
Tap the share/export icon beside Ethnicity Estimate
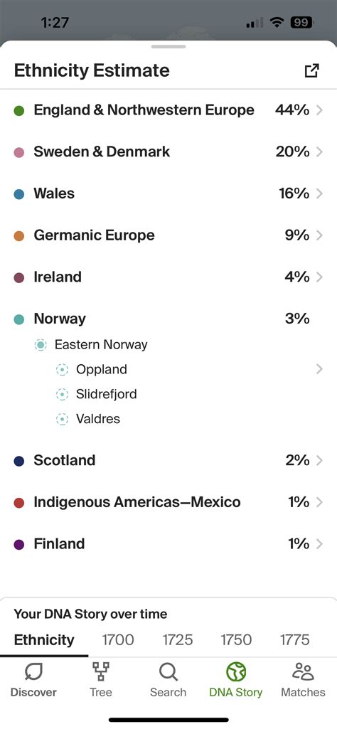[311, 70]
